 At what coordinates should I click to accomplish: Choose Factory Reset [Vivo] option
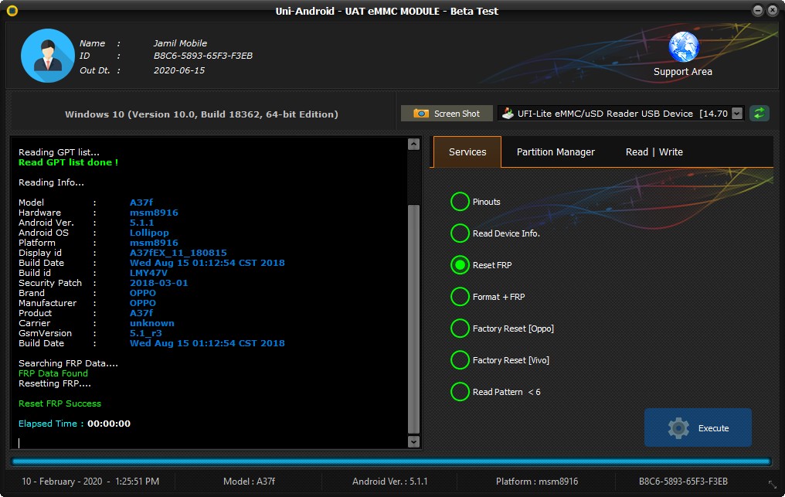pyautogui.click(x=460, y=360)
